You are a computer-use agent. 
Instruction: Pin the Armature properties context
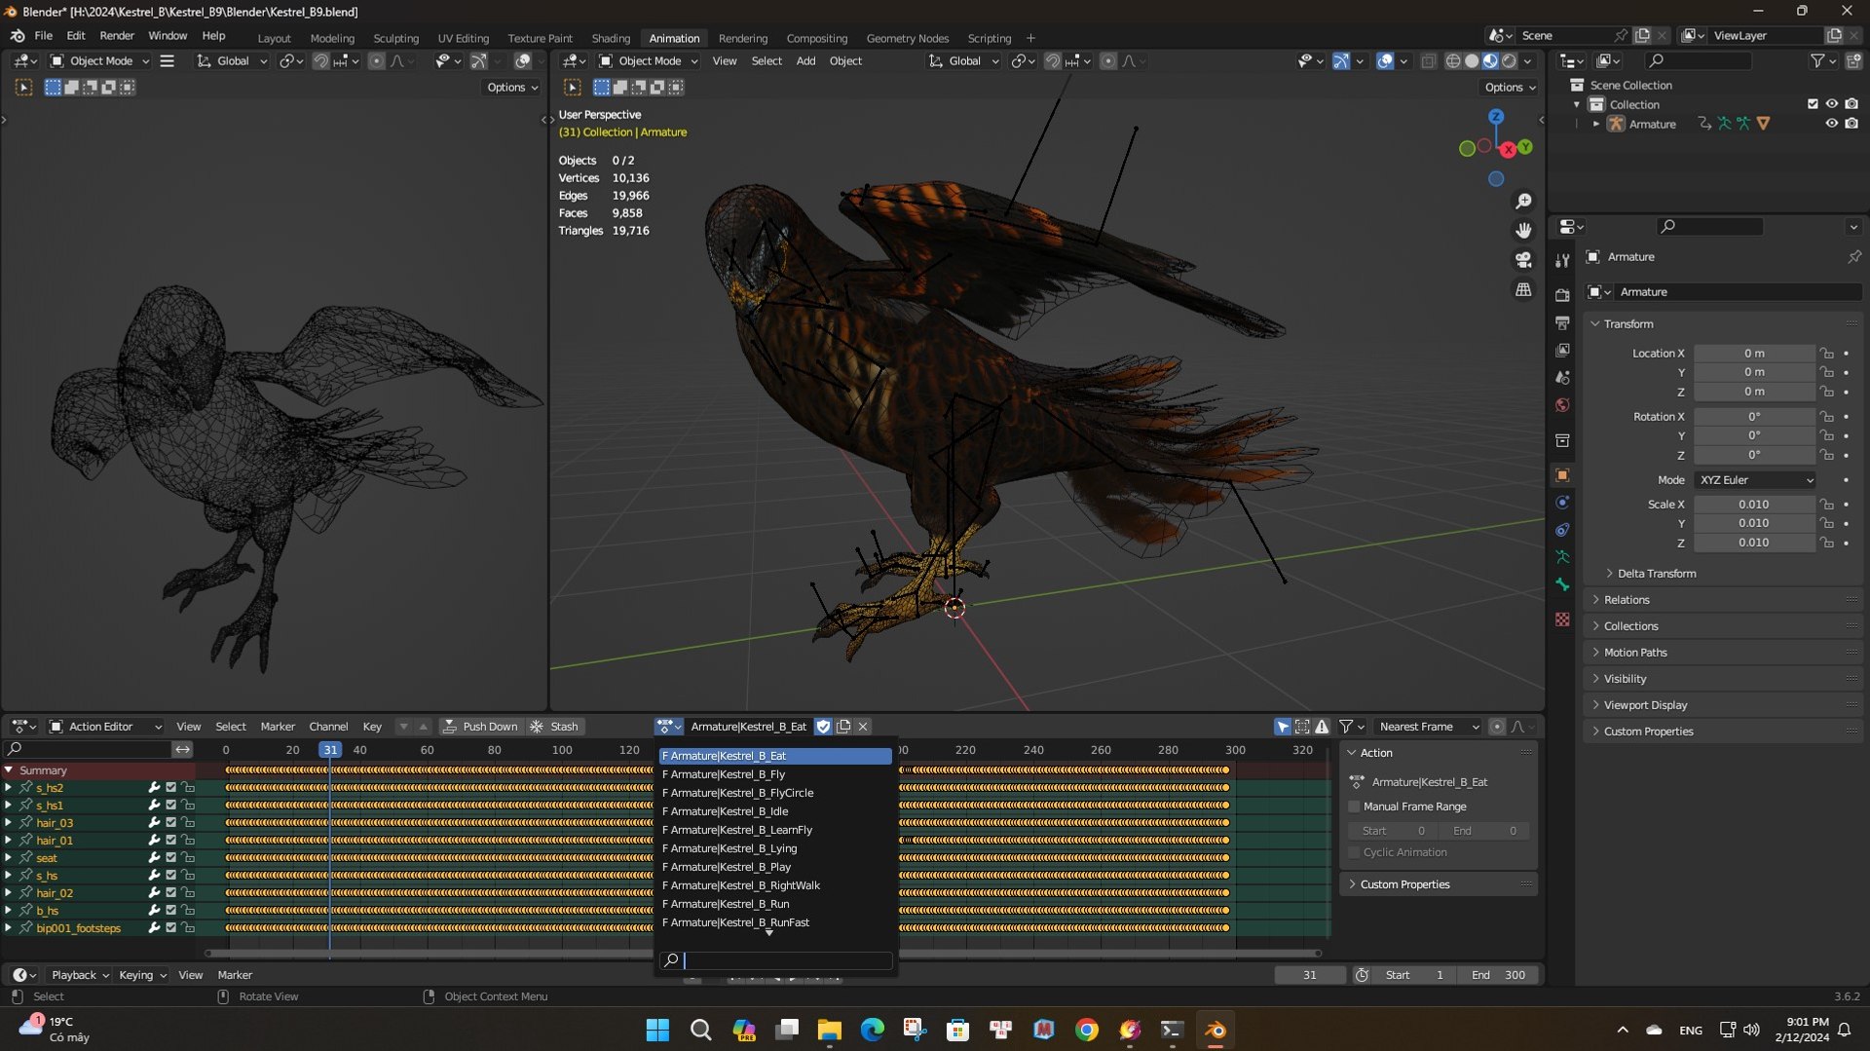point(1853,257)
